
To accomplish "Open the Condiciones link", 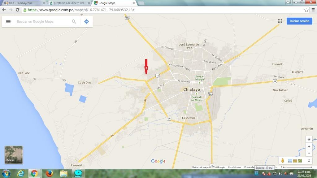I will pos(234,167).
